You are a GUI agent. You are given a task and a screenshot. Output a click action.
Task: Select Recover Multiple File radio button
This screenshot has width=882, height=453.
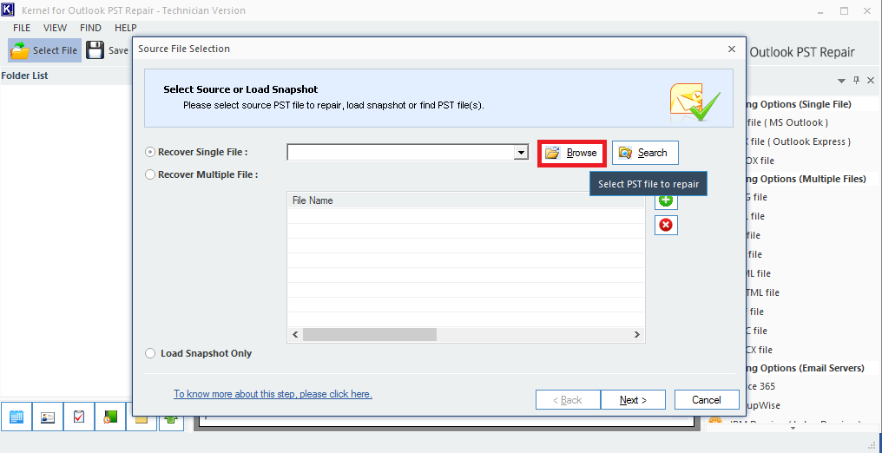[150, 174]
